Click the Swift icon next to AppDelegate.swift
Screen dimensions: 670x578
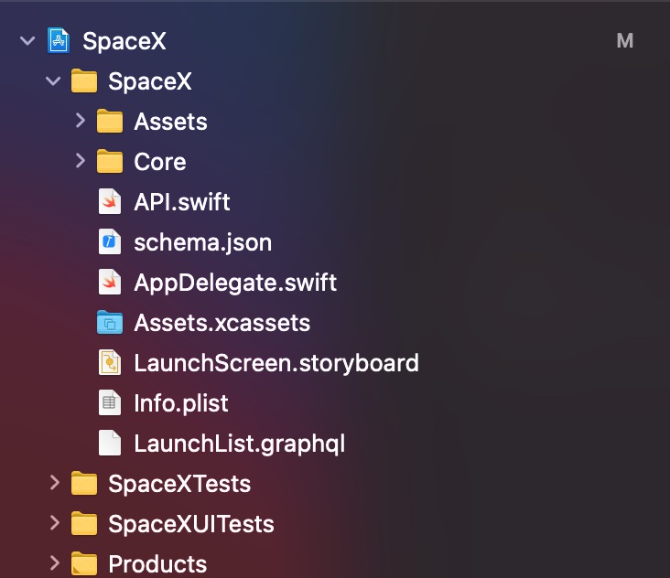(110, 283)
